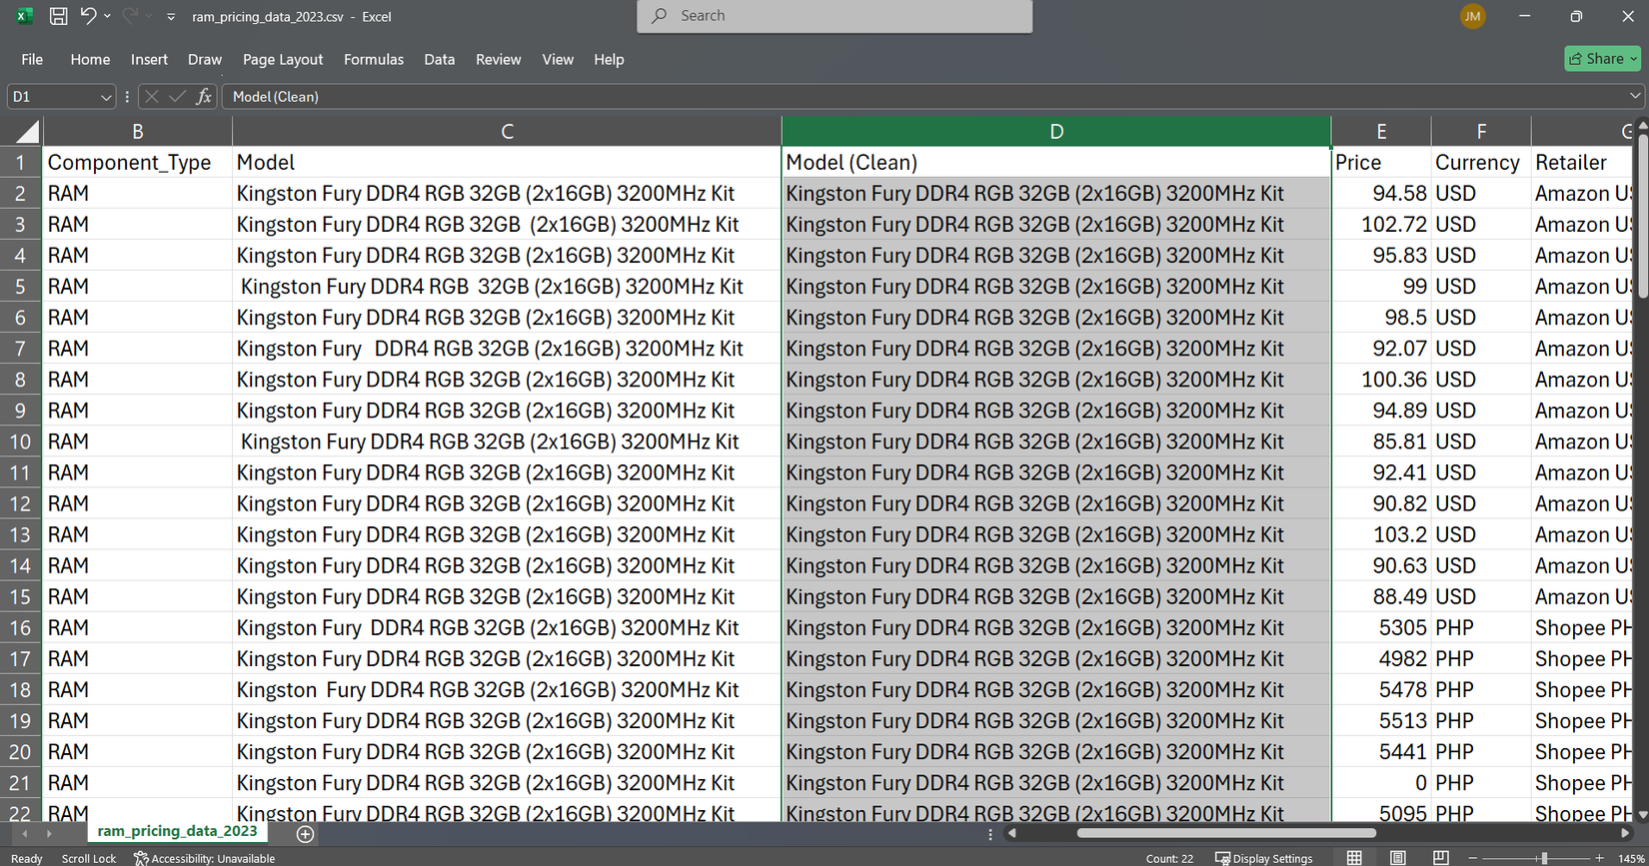The width and height of the screenshot is (1649, 866).
Task: Click the Excel app logo icon
Action: [x=24, y=16]
